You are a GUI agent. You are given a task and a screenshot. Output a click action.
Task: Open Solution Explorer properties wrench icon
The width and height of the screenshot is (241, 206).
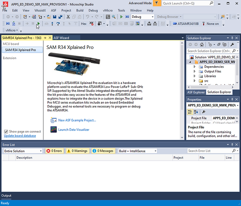click(x=232, y=45)
